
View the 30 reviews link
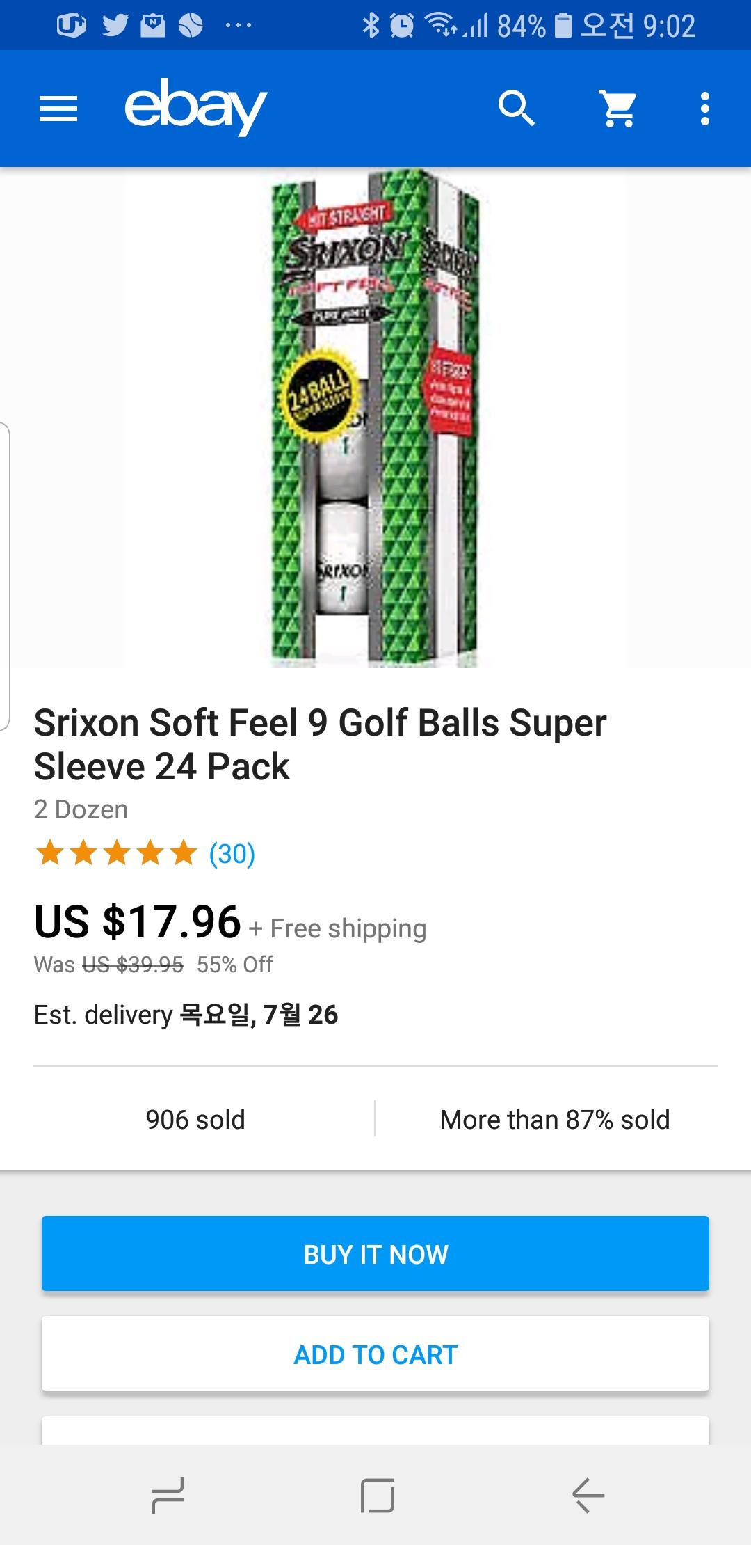pyautogui.click(x=232, y=853)
